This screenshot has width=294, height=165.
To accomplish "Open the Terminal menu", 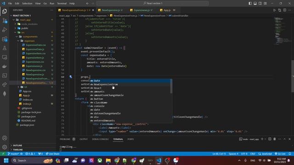I will (62, 3).
